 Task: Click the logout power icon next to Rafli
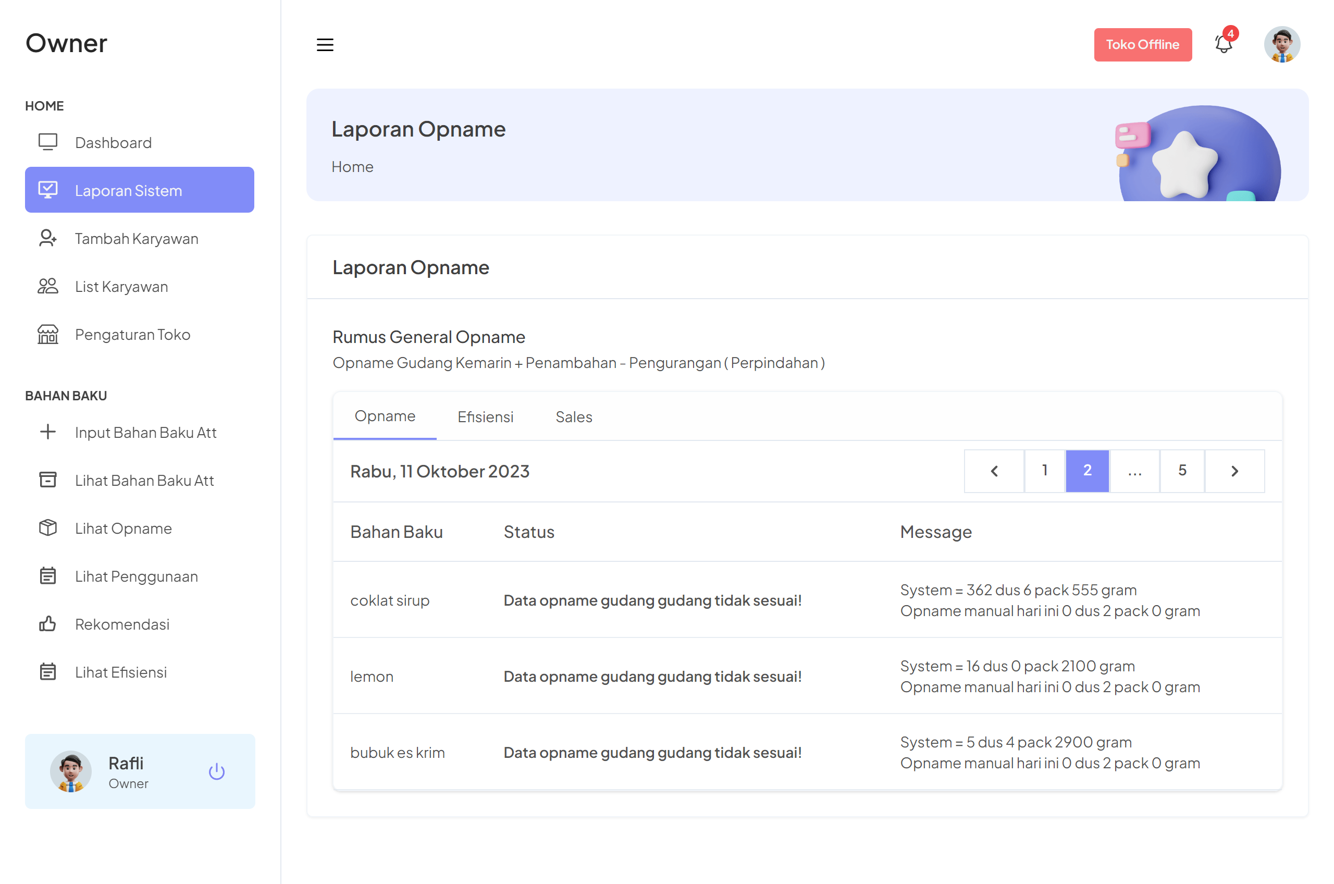coord(217,772)
